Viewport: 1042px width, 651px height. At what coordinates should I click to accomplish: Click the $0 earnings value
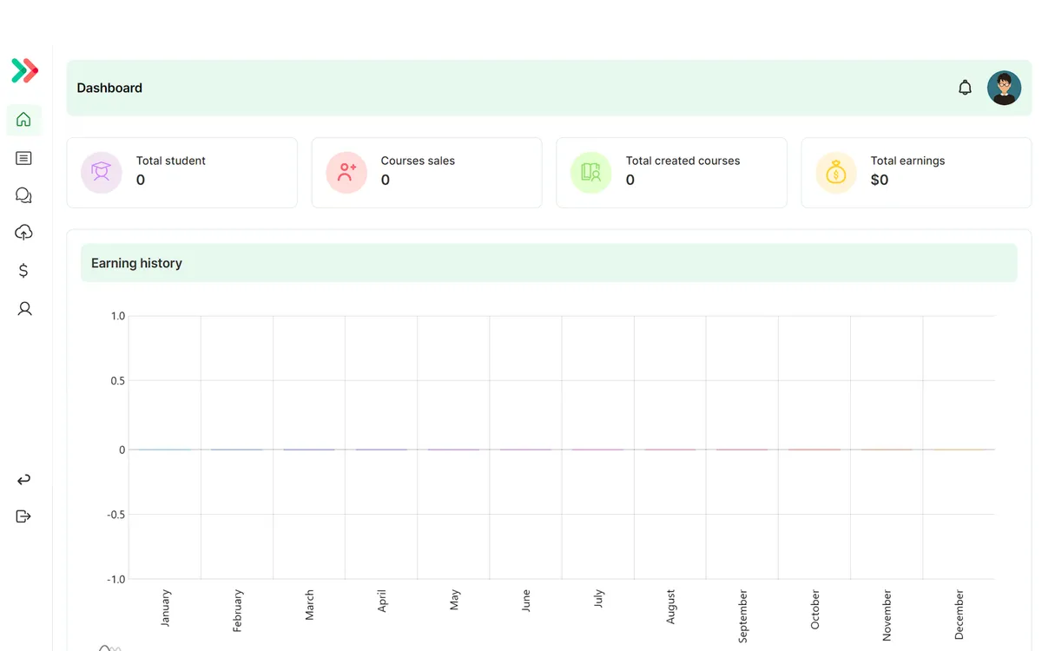coord(880,180)
